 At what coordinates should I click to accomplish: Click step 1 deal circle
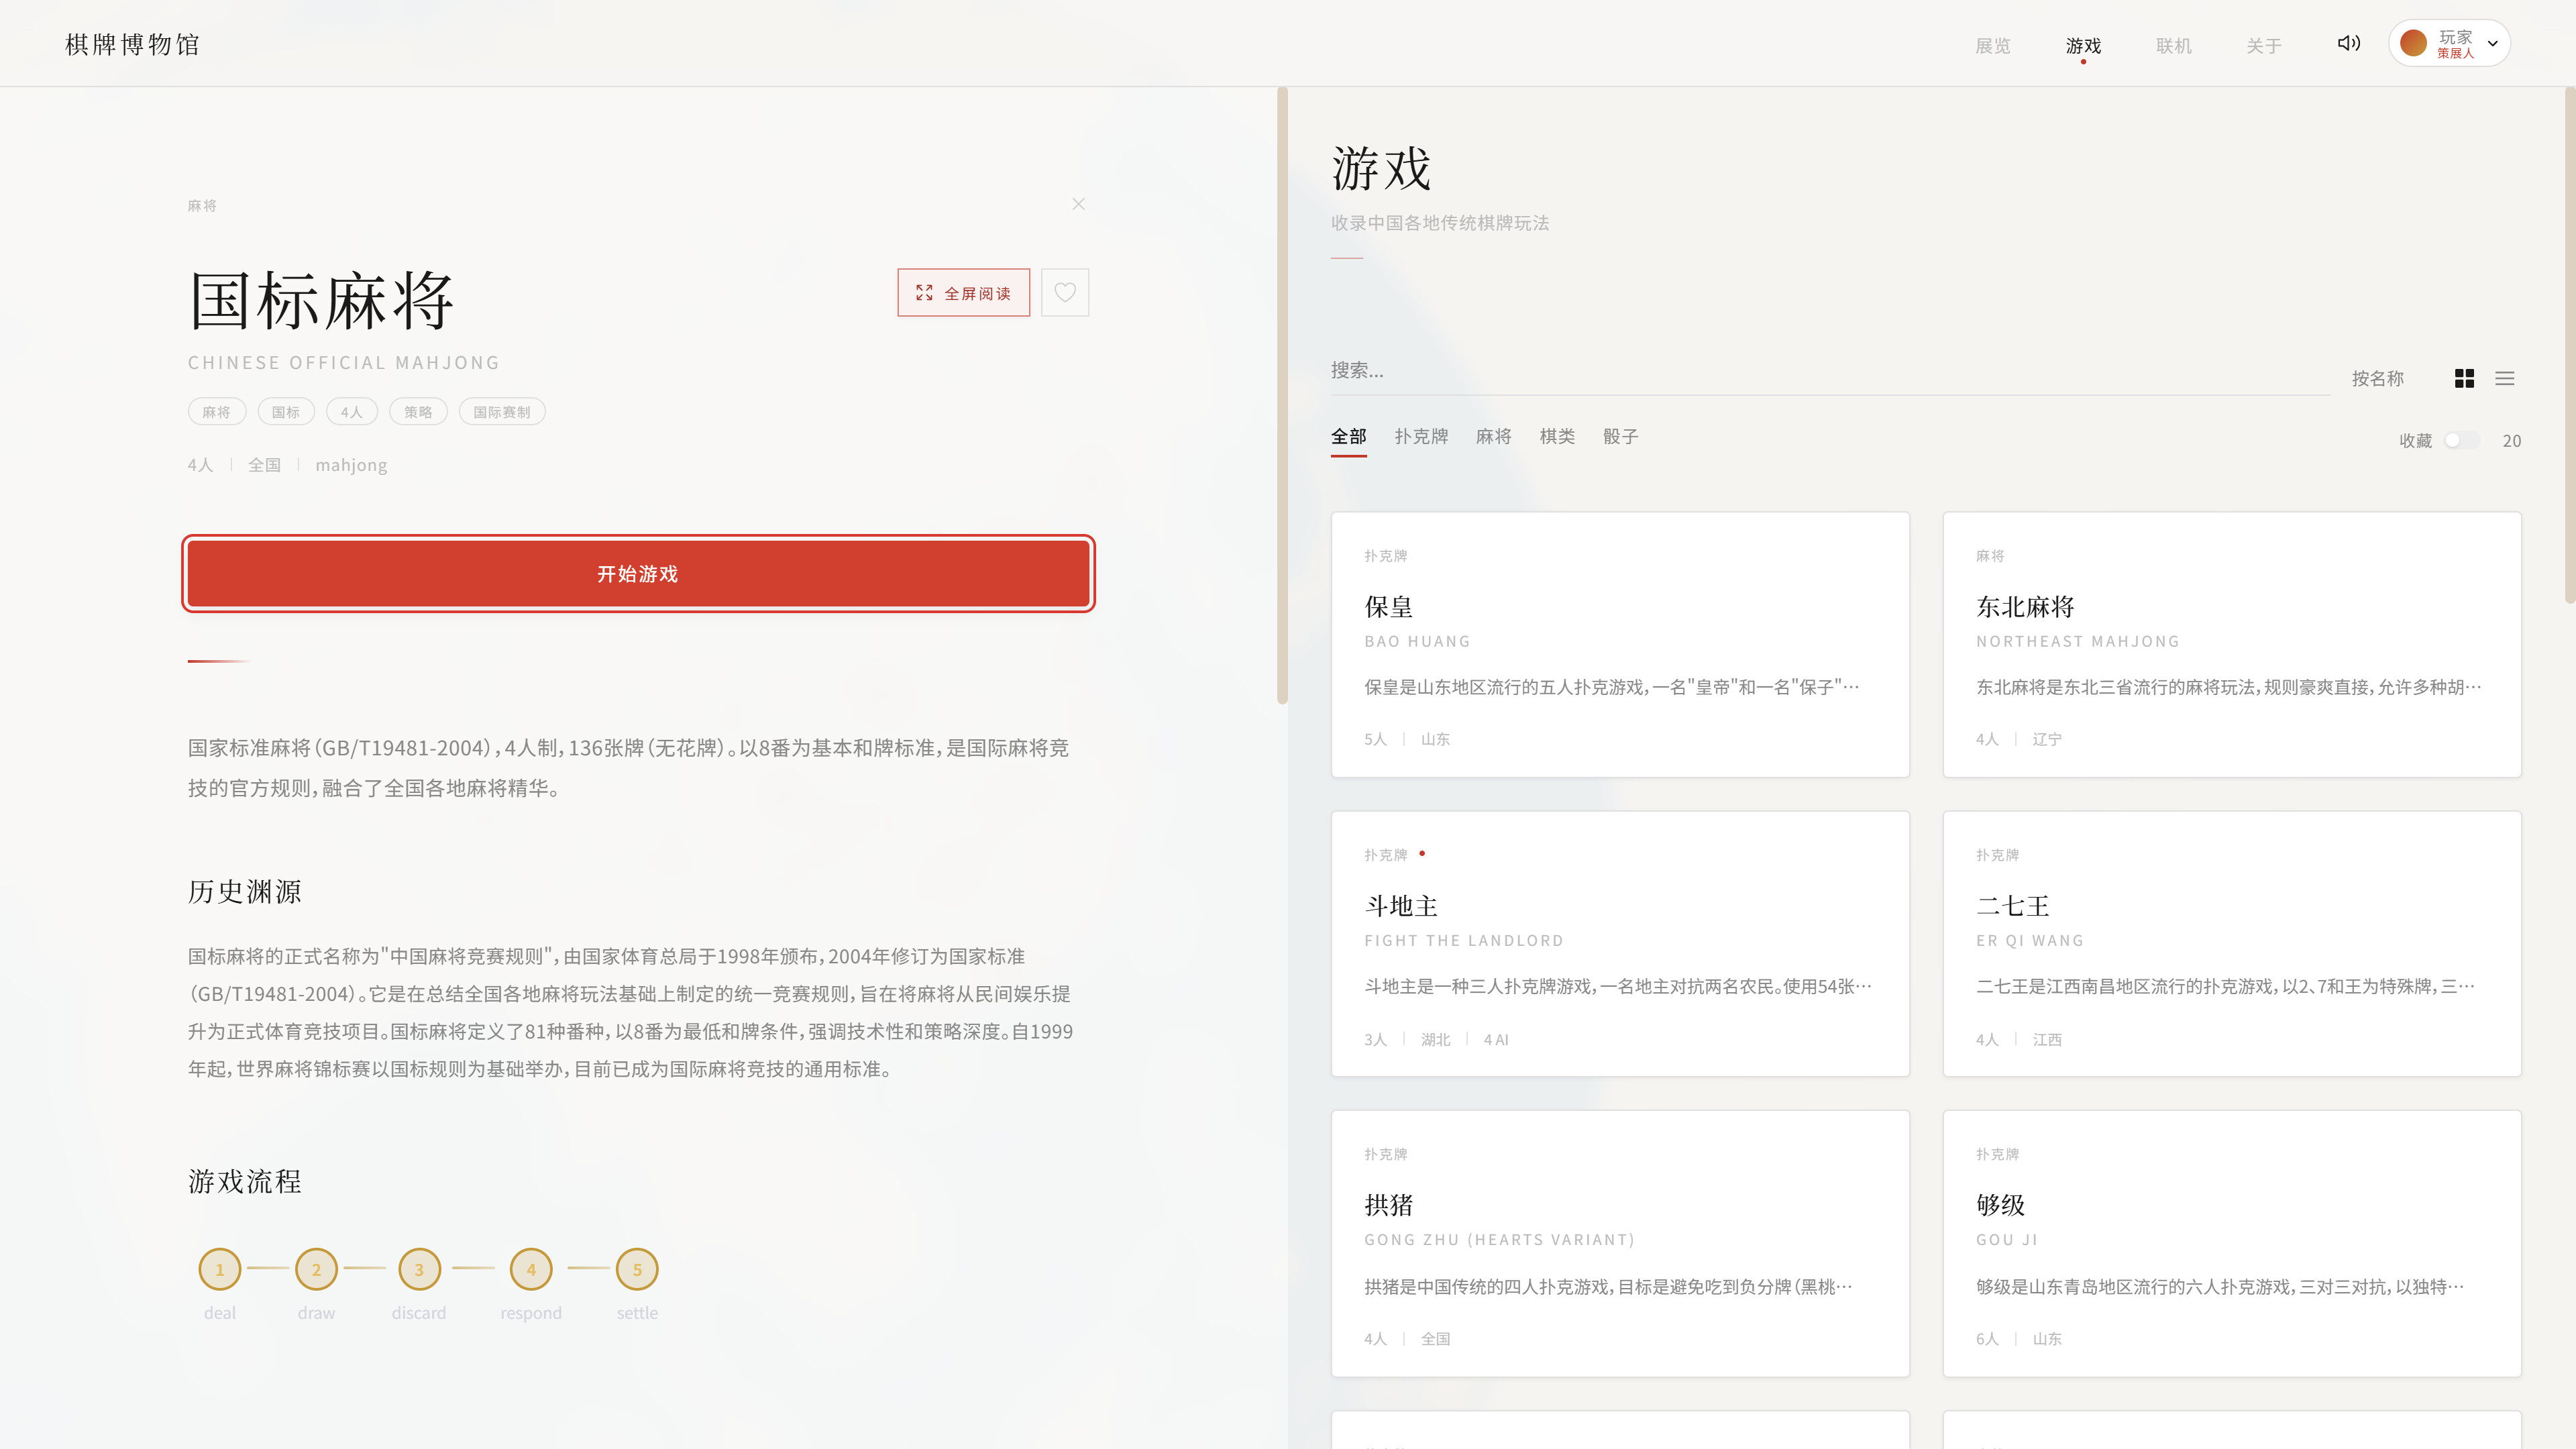220,1269
